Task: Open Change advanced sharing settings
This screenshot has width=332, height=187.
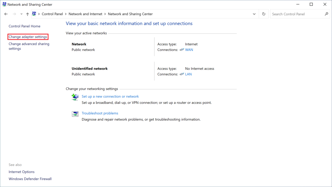Action: [29, 46]
